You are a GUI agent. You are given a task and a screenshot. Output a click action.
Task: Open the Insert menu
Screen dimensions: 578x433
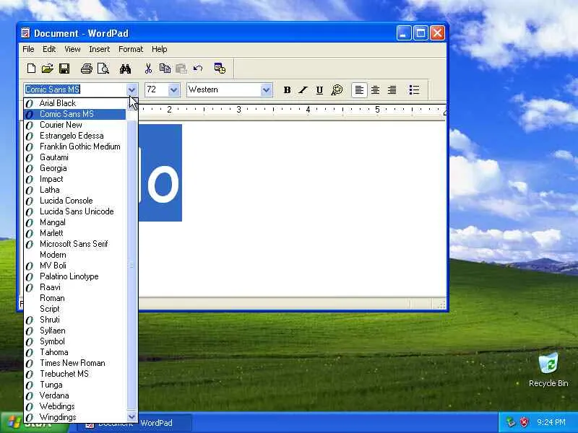click(x=100, y=49)
